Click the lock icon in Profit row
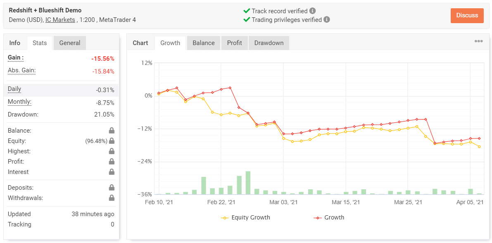 pos(112,162)
